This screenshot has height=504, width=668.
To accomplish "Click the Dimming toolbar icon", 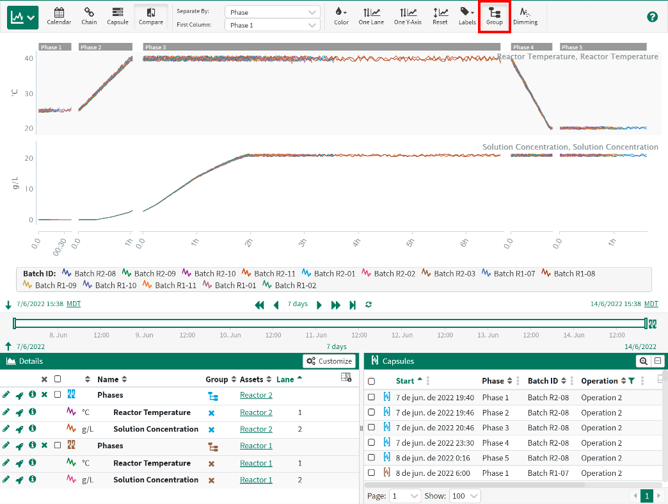I will [525, 16].
